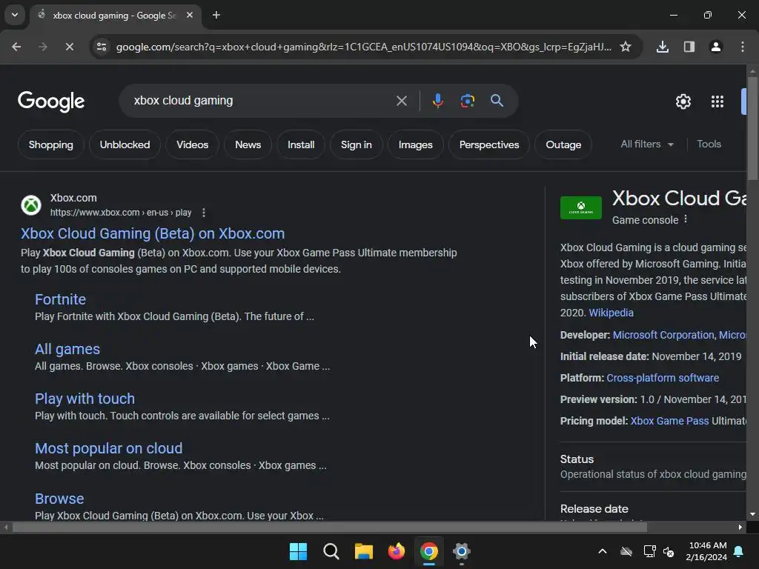Click the vertical page scrollbar

tap(752, 128)
